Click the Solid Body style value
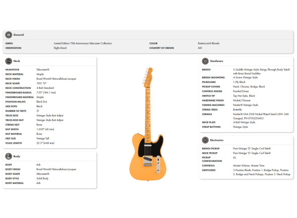This screenshot has width=297, height=218. click(x=42, y=178)
